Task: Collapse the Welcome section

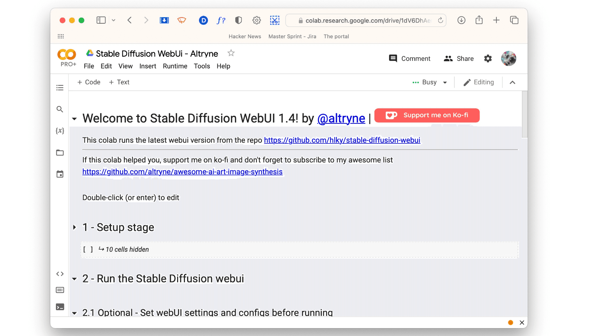Action: 74,119
